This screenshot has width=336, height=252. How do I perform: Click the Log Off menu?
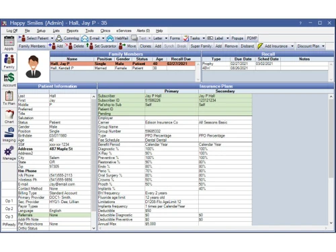click(12, 31)
